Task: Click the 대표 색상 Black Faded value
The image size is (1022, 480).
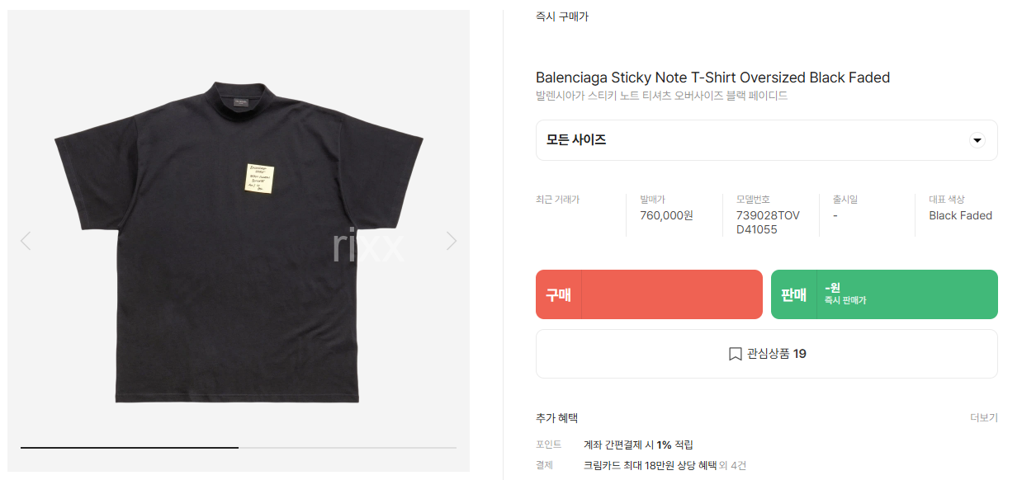Action: 960,215
